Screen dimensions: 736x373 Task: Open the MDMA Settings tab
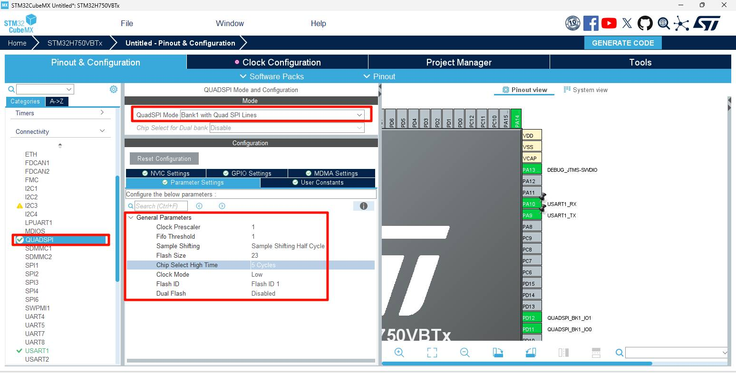point(331,173)
